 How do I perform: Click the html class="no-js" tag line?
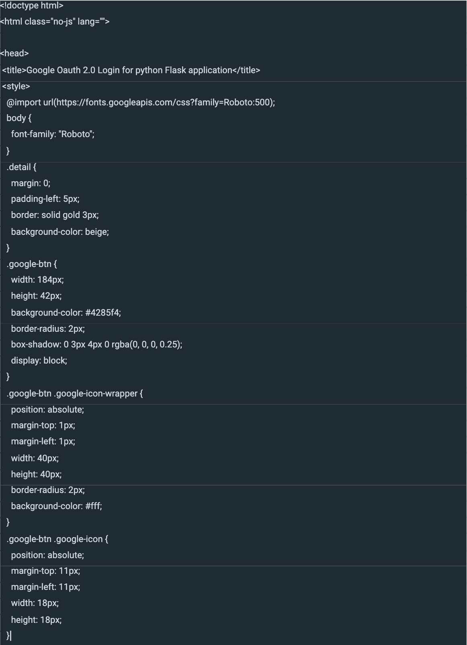tap(55, 22)
